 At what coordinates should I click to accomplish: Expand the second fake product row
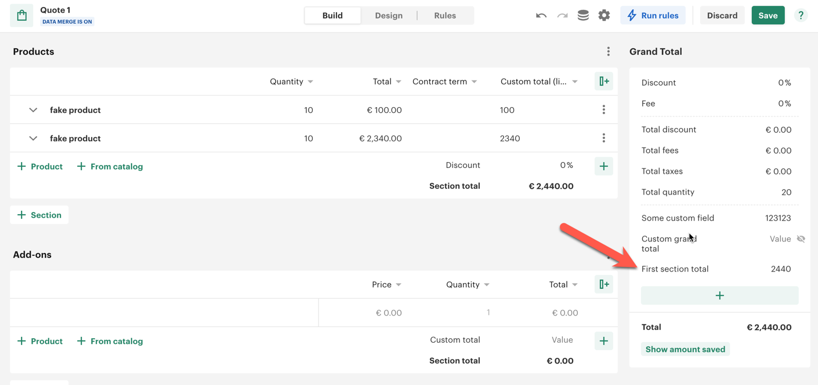pos(33,138)
